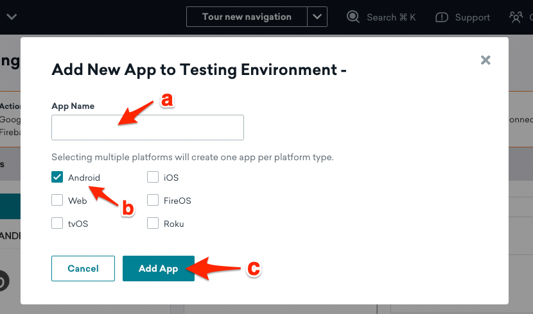Uncheck the Android platform checkbox
This screenshot has height=314, width=533.
click(x=57, y=177)
